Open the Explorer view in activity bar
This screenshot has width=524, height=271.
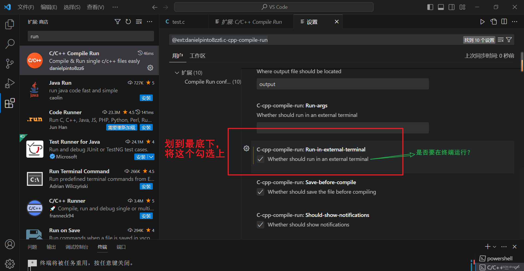10,24
